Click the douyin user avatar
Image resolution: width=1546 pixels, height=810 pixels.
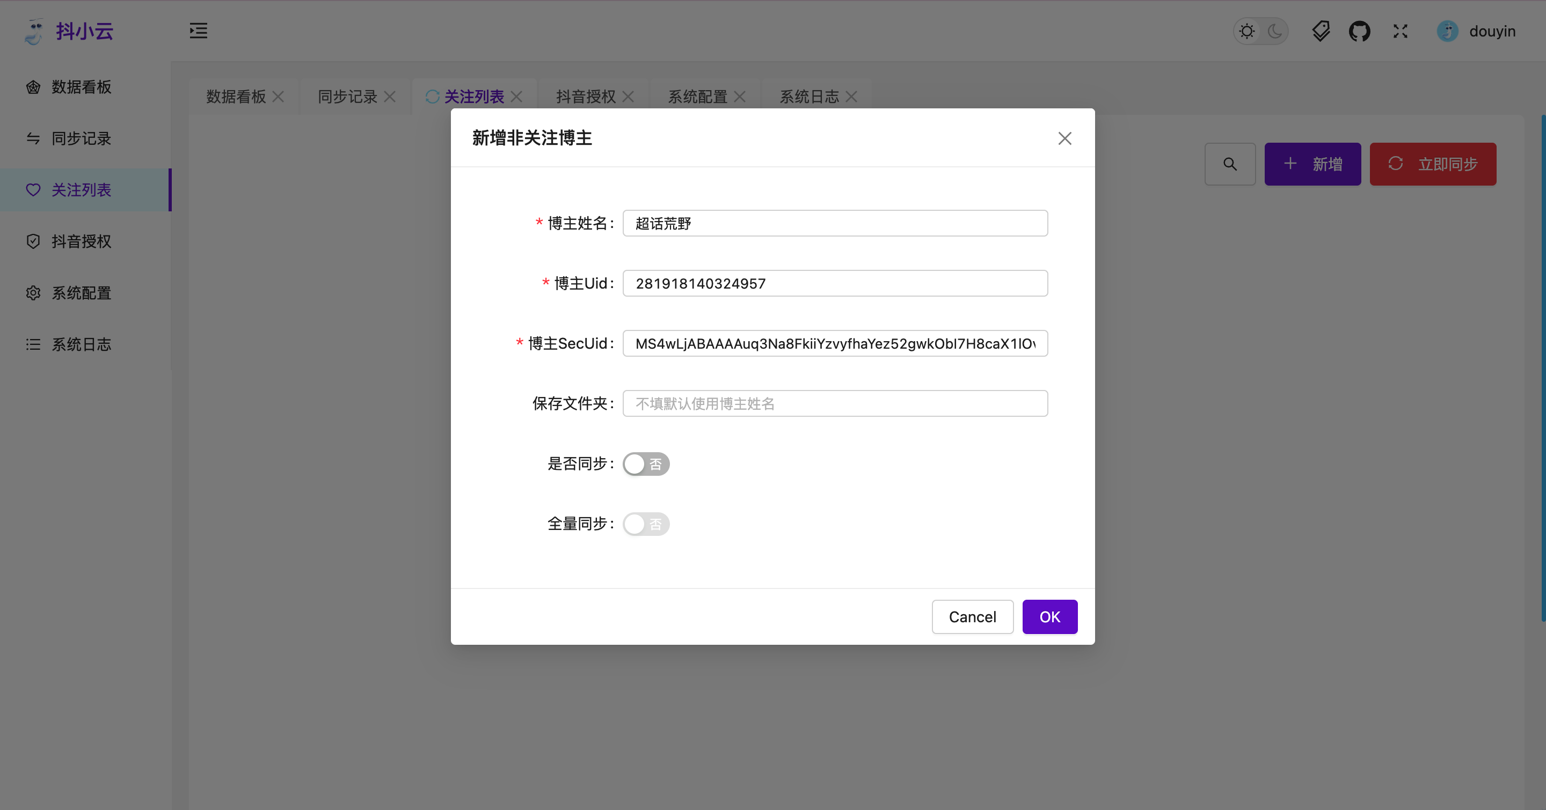(x=1447, y=31)
